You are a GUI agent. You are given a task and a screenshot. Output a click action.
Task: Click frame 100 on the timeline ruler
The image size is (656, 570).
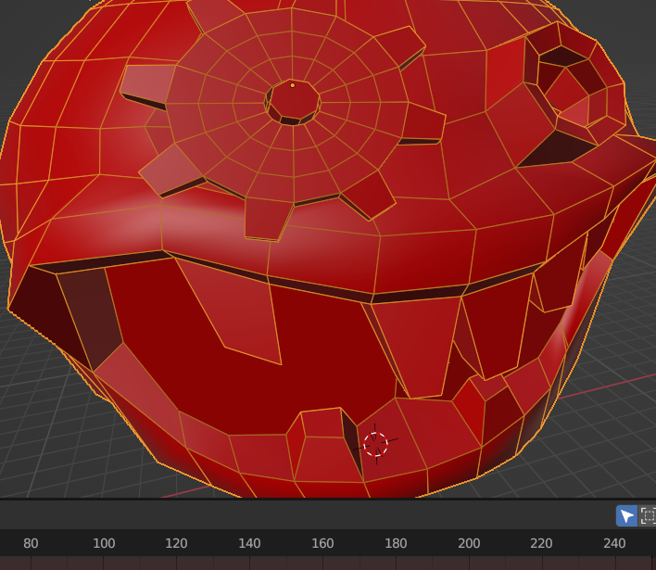(104, 543)
